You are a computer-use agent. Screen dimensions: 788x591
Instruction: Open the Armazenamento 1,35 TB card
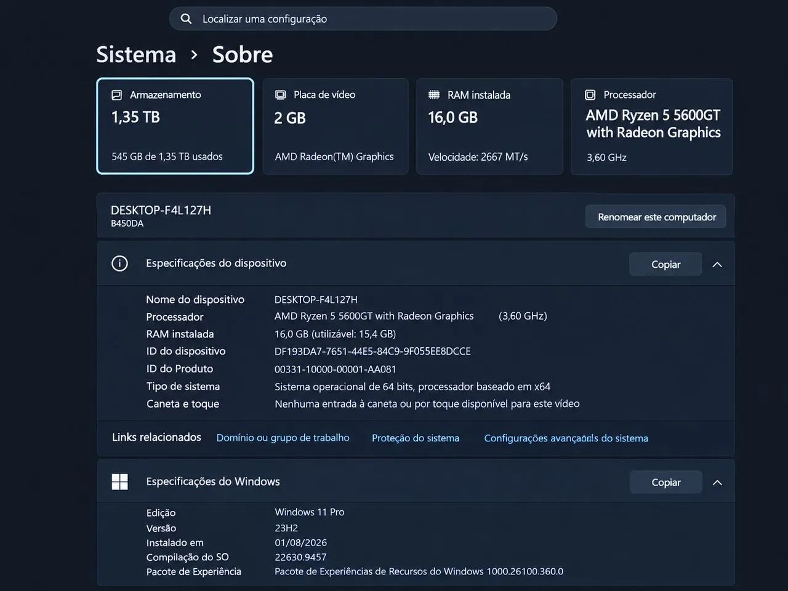click(x=175, y=126)
